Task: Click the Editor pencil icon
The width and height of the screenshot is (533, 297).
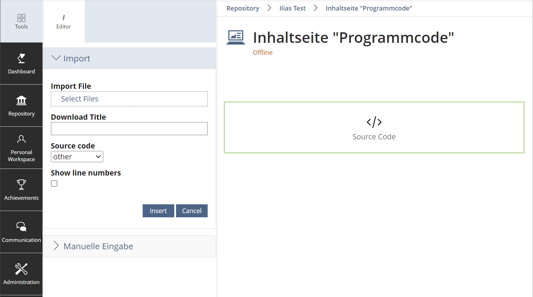Action: [64, 18]
